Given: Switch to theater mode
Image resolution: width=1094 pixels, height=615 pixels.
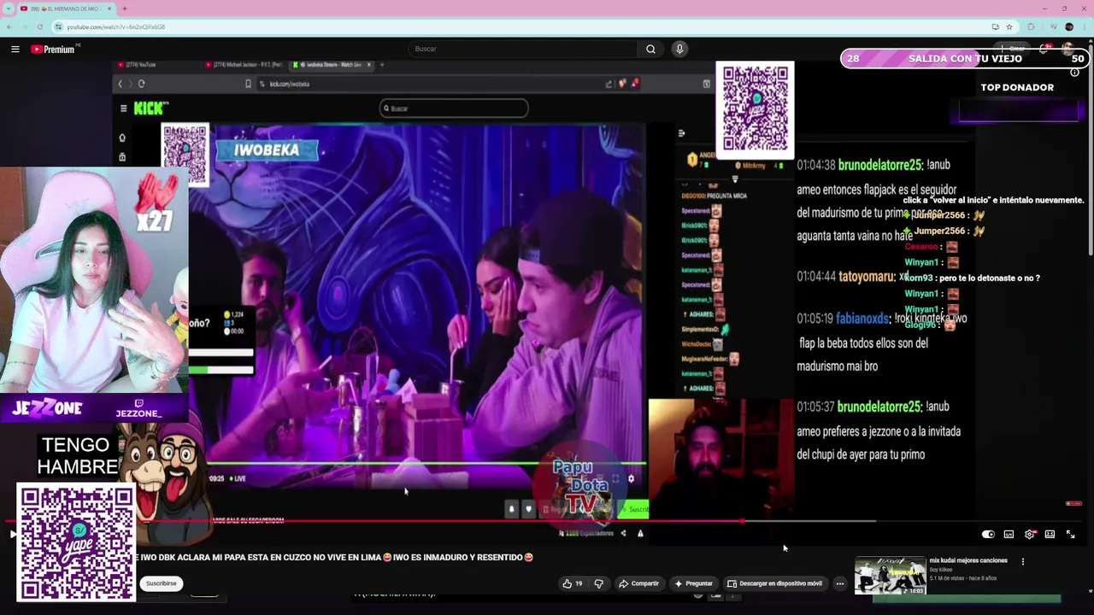Looking at the screenshot, I should pyautogui.click(x=1050, y=535).
